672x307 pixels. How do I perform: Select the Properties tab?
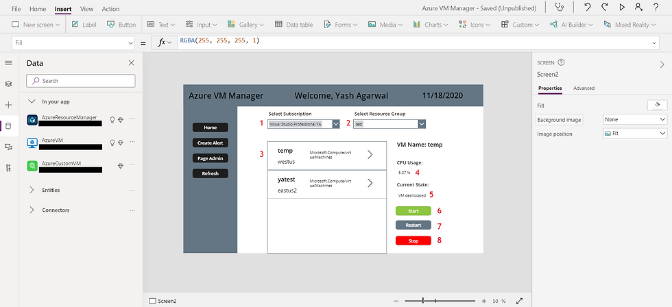point(550,88)
